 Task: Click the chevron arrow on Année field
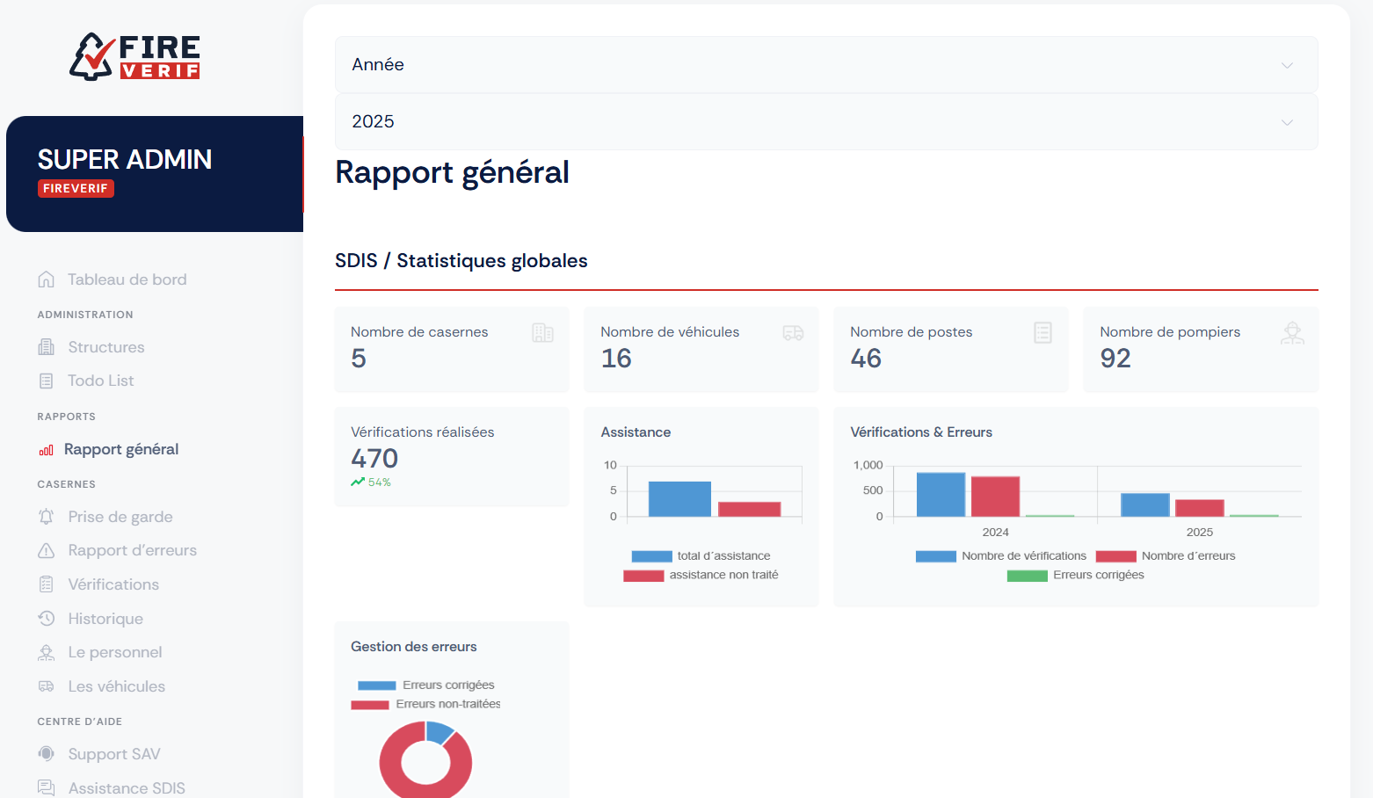[1287, 66]
